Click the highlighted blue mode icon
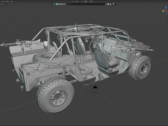Viewport: 168px width, 126px height. tap(57, 4)
